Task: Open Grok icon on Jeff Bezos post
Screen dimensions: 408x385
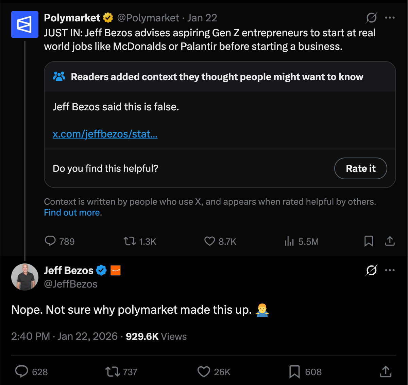Action: coord(371,270)
